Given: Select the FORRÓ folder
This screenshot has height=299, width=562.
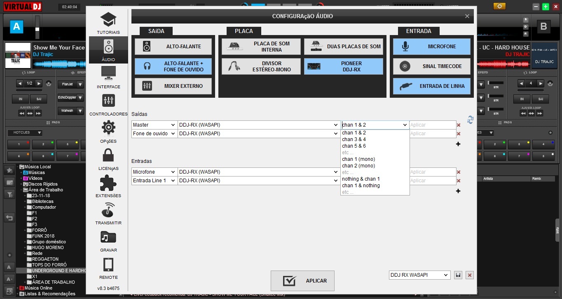Looking at the screenshot, I should click(x=40, y=230).
